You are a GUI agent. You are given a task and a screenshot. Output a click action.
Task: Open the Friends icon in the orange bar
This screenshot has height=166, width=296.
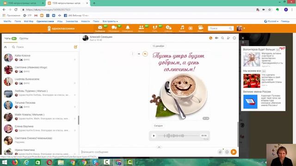coord(141,28)
